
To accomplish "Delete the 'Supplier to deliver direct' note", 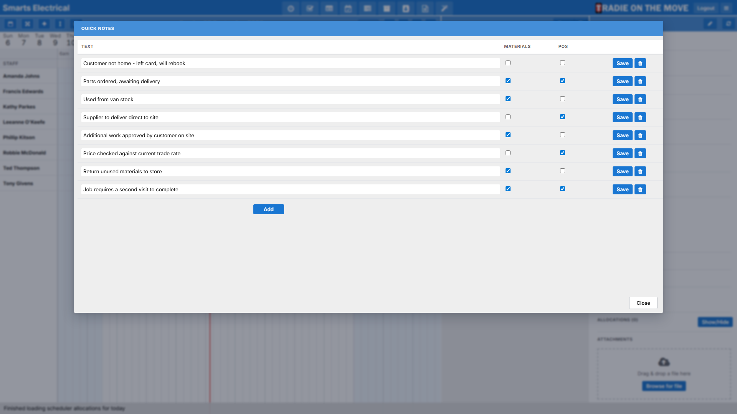I will click(x=640, y=117).
